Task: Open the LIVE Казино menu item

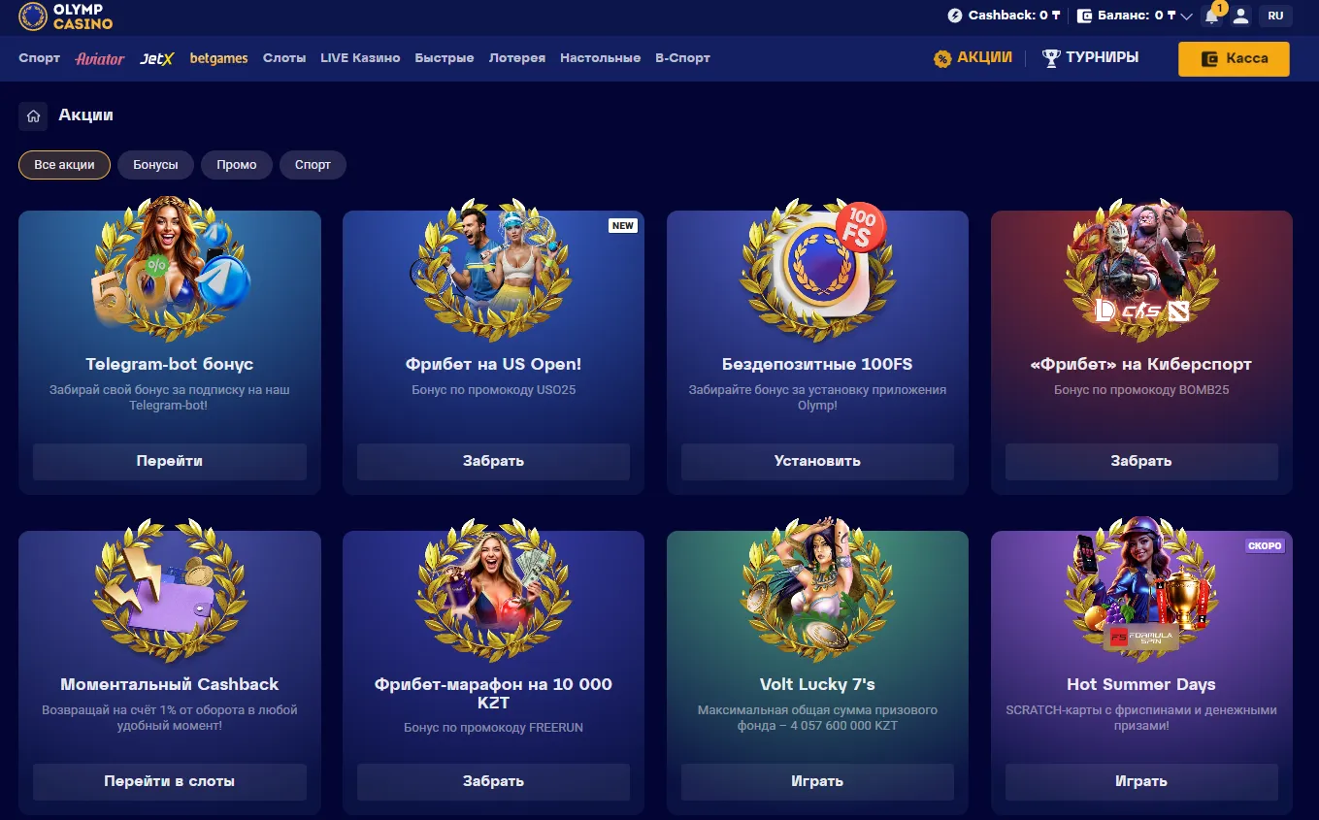Action: click(x=360, y=58)
